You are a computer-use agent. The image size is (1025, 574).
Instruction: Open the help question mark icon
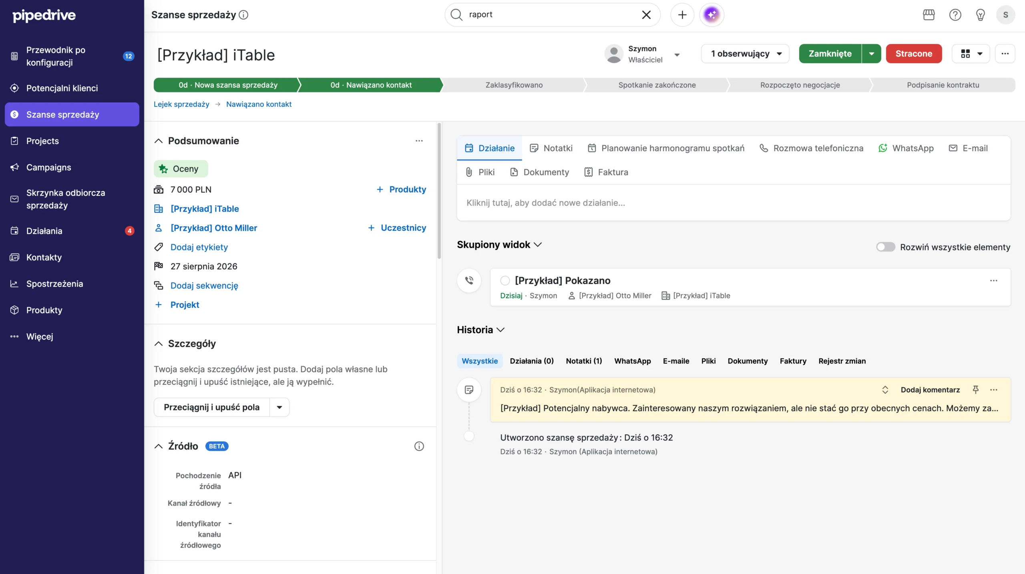[955, 15]
